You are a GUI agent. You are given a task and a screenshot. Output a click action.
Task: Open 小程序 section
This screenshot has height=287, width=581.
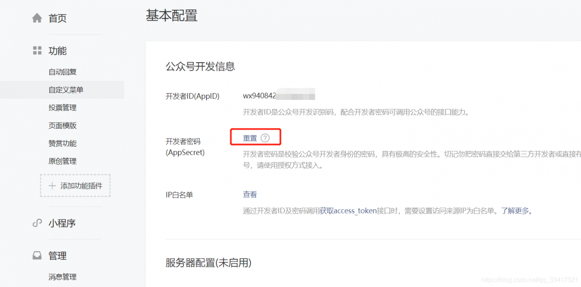click(62, 223)
